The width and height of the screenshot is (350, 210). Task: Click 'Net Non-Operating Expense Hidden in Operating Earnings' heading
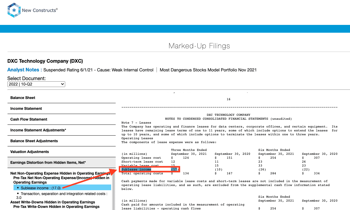[60, 173]
